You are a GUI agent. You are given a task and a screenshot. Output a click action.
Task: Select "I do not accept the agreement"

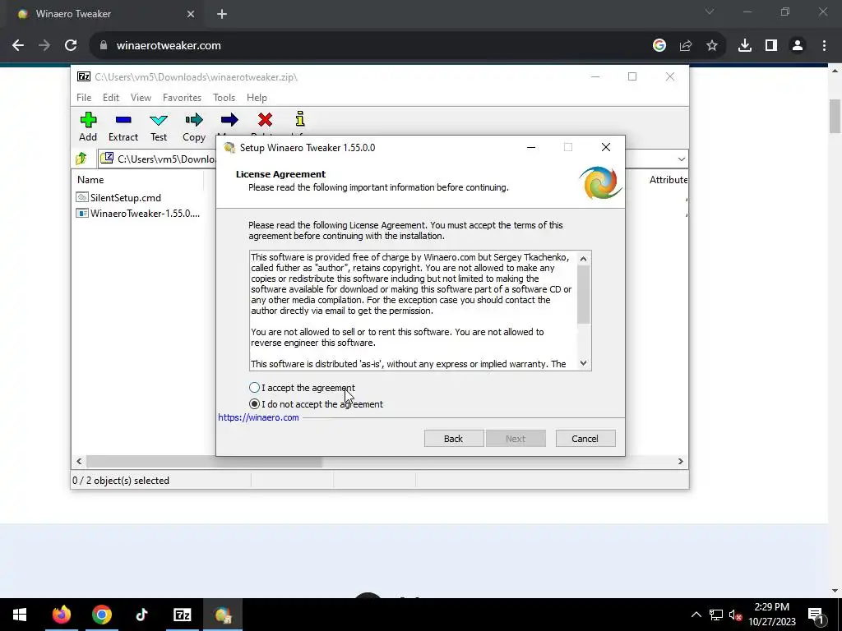pos(255,404)
